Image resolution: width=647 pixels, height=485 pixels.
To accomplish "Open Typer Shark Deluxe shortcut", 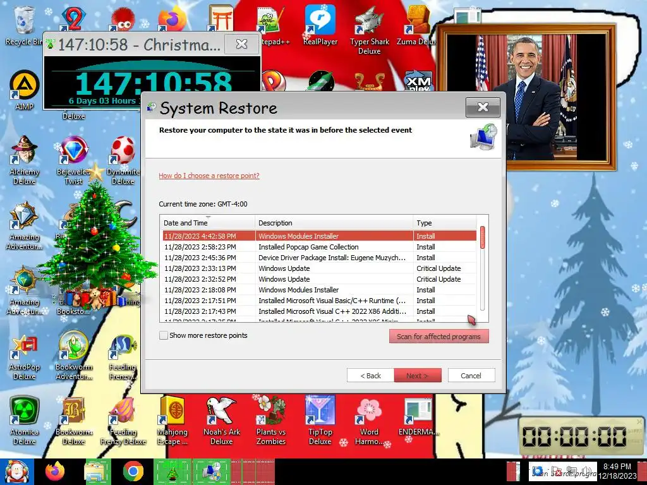I will (369, 30).
